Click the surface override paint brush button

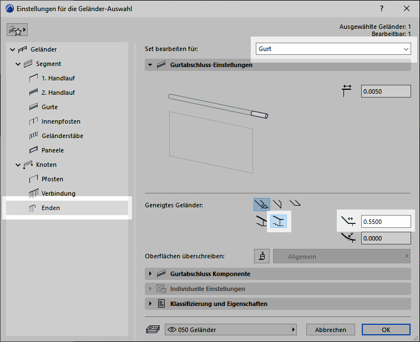click(x=262, y=256)
